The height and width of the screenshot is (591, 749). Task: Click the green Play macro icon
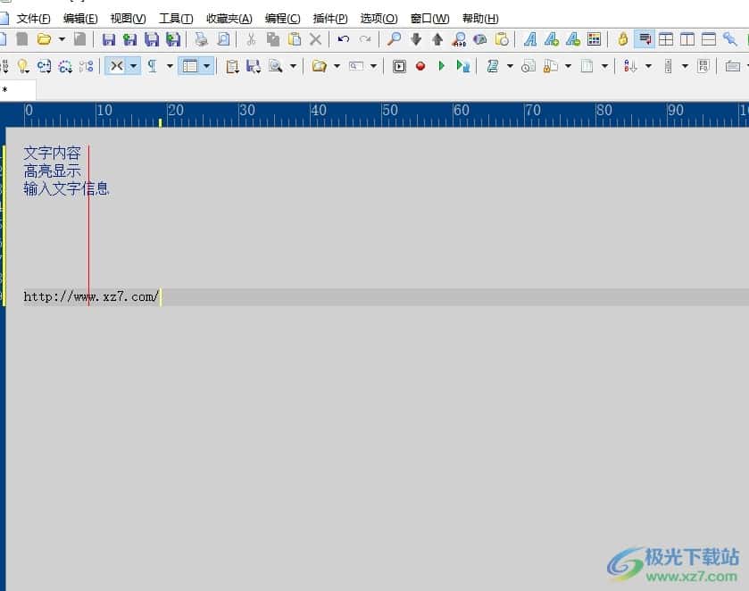[441, 66]
